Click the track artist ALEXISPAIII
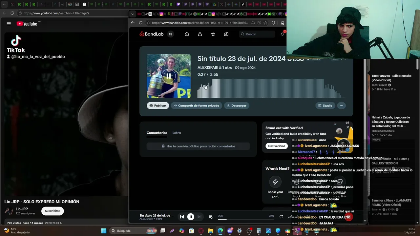Screen dimensions: 420x236 (x=208, y=68)
